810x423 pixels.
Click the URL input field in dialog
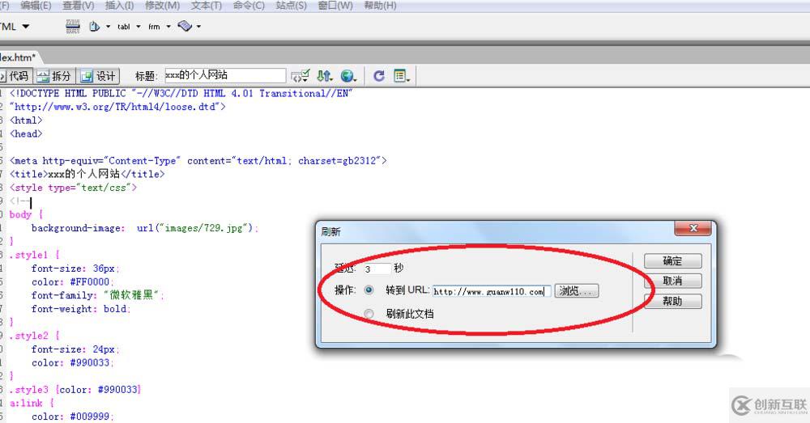(492, 291)
